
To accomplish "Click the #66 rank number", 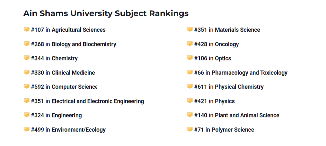I will point(199,73).
